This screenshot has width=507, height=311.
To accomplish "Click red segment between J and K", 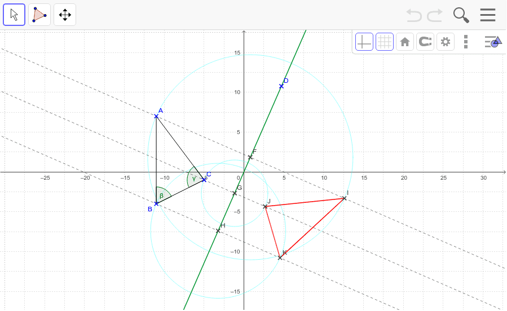I will click(272, 232).
